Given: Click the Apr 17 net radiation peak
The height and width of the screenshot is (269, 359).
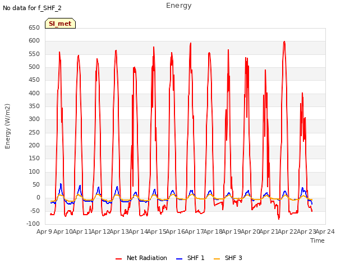Looking at the screenshot, I should [190, 43].
